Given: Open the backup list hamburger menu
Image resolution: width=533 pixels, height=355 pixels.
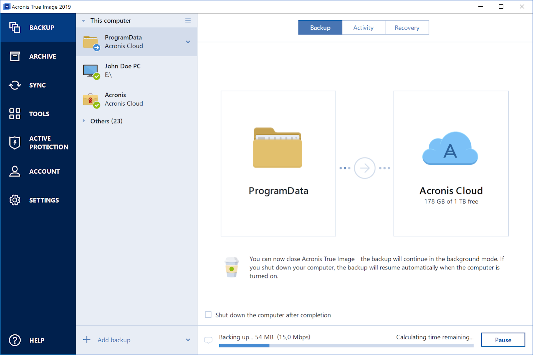Looking at the screenshot, I should tap(188, 21).
